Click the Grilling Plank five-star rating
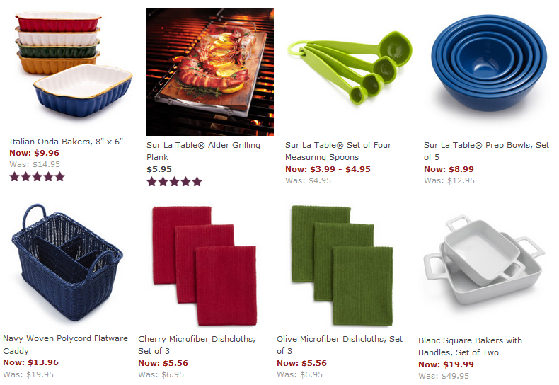This screenshot has height=385, width=559. [174, 182]
